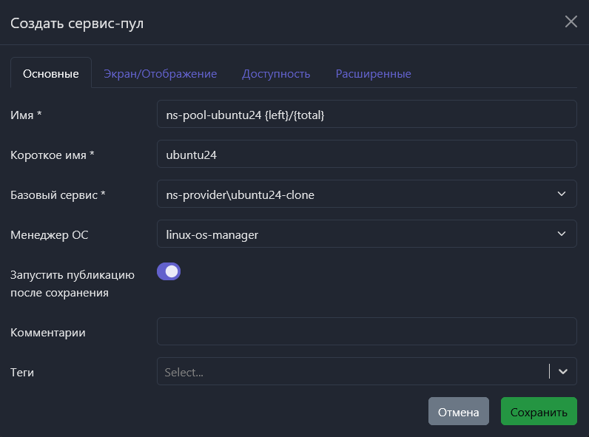Click into the Короткое имя input
Screen dimensions: 589x437
click(x=366, y=155)
